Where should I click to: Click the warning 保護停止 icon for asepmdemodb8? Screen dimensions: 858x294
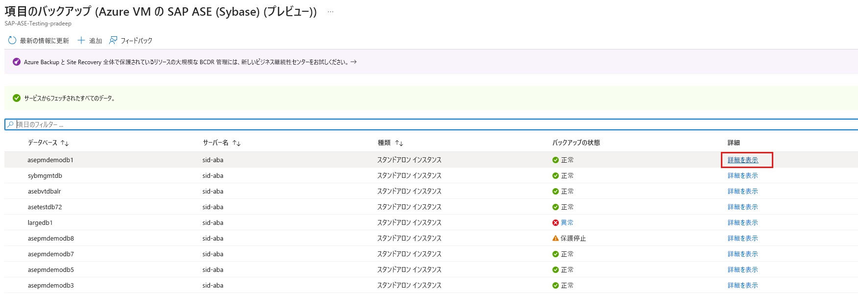pyautogui.click(x=555, y=238)
